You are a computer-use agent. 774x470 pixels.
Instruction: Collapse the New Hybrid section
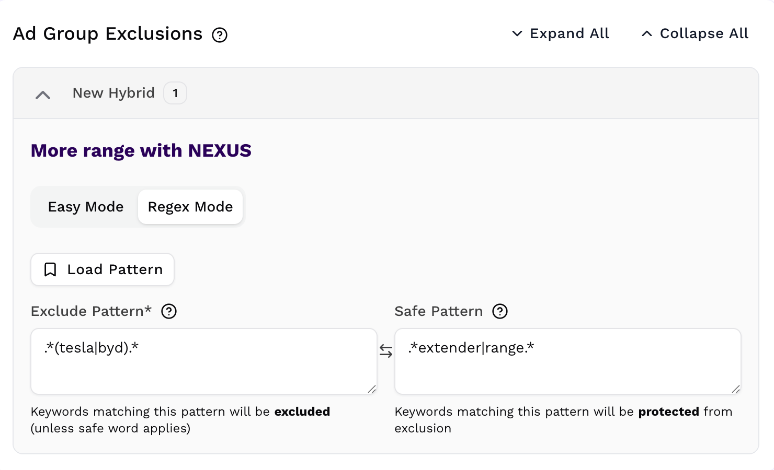pyautogui.click(x=43, y=95)
